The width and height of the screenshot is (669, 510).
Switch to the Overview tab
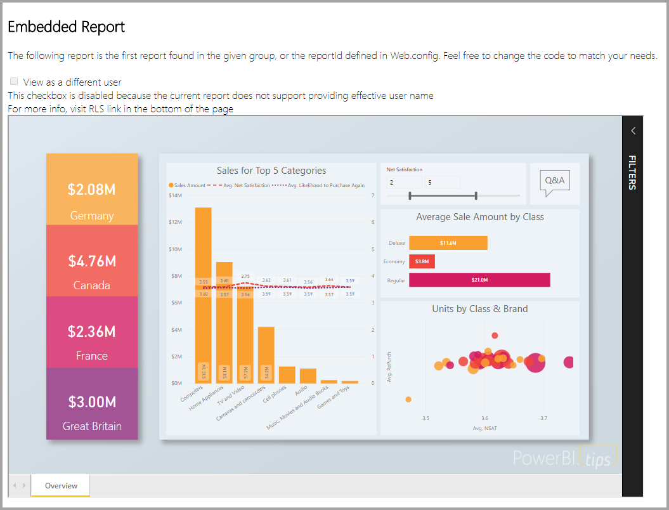point(60,485)
